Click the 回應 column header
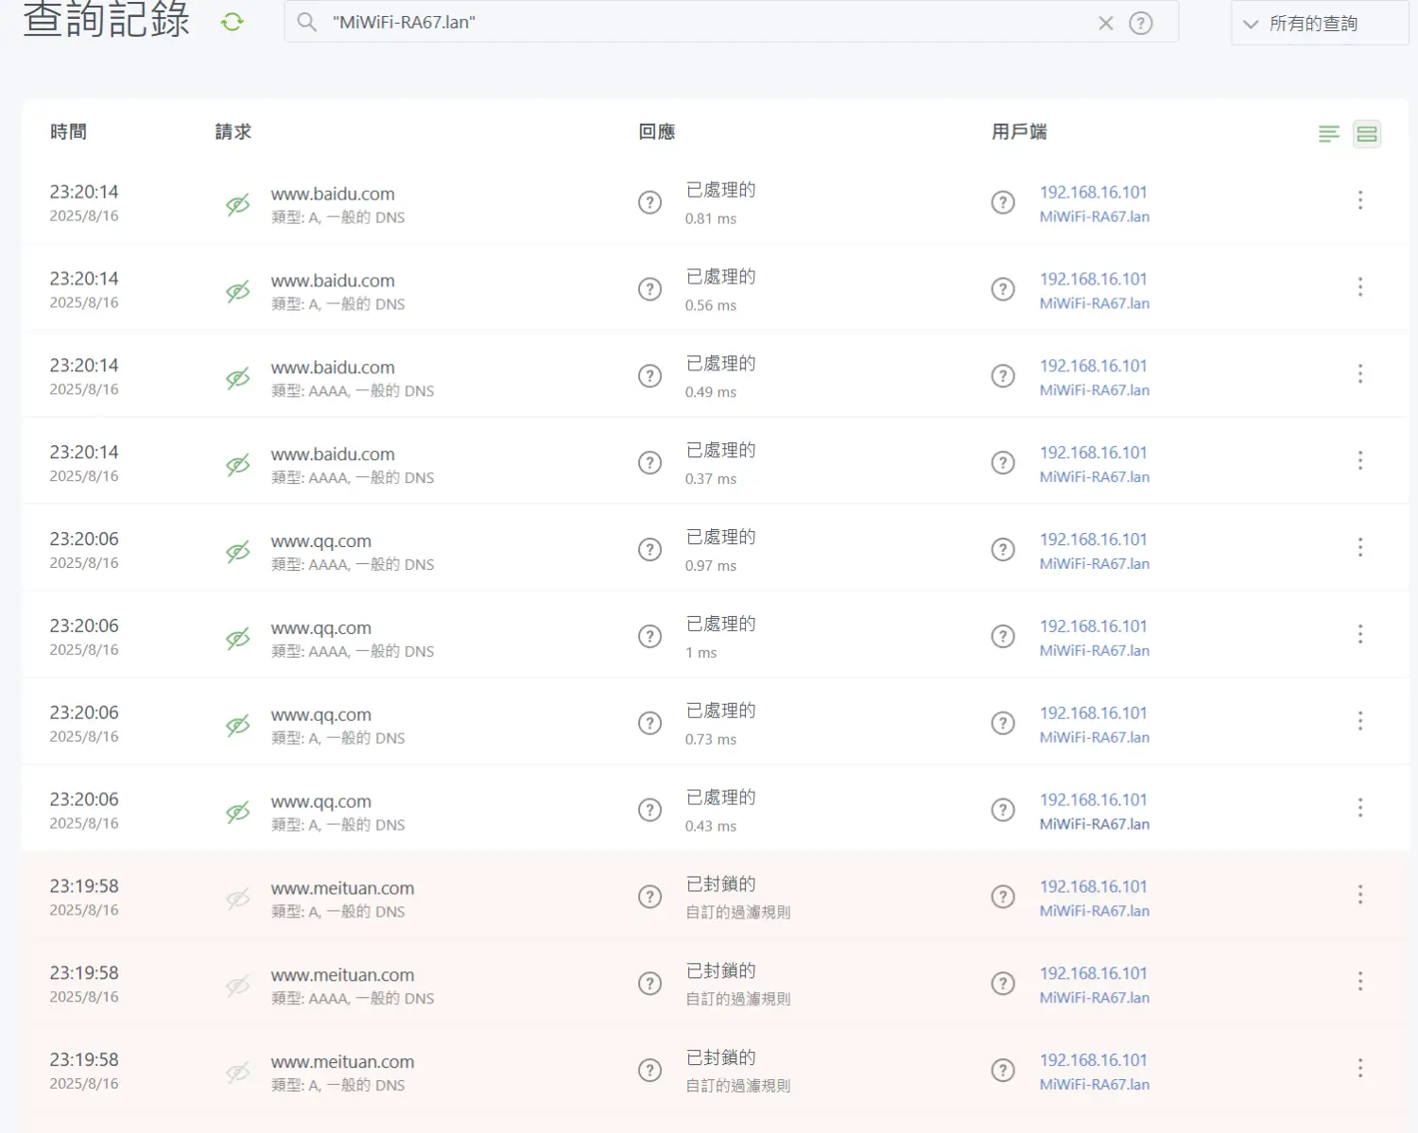 coord(657,132)
